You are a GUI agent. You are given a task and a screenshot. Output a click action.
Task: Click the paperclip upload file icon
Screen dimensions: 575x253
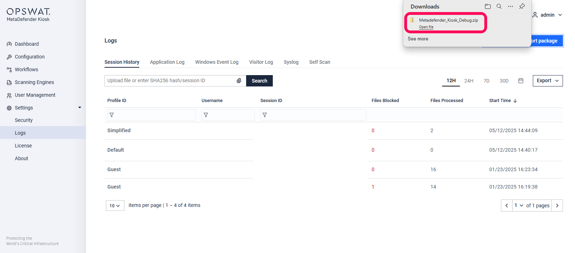pyautogui.click(x=239, y=81)
